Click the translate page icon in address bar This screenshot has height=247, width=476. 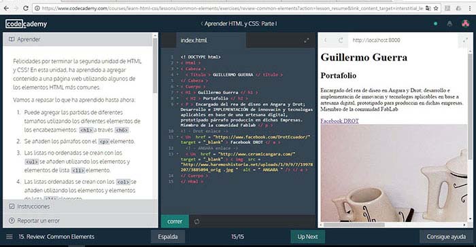[428, 8]
